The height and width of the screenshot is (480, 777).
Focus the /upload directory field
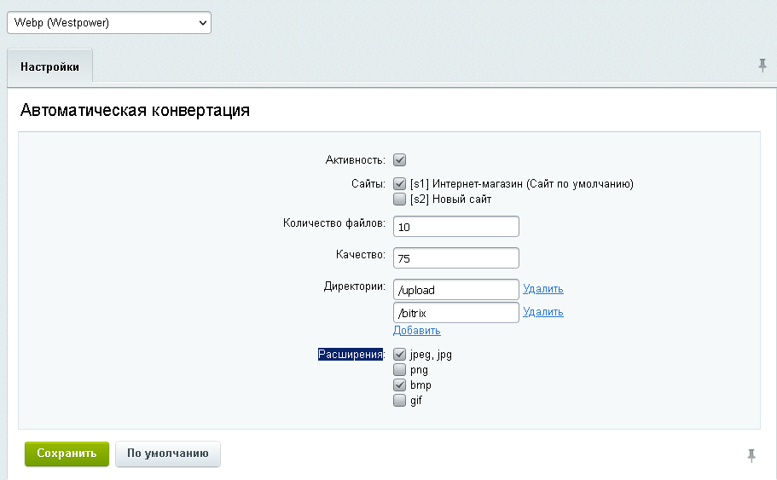pyautogui.click(x=455, y=289)
